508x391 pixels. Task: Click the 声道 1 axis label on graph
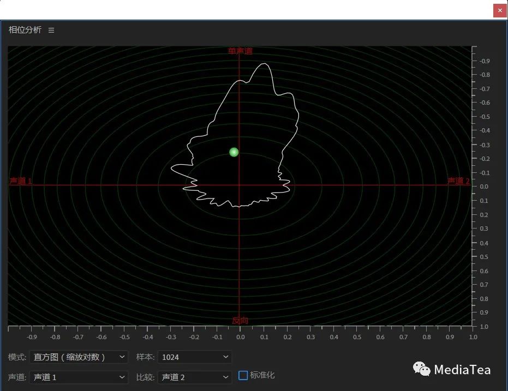[x=21, y=181]
